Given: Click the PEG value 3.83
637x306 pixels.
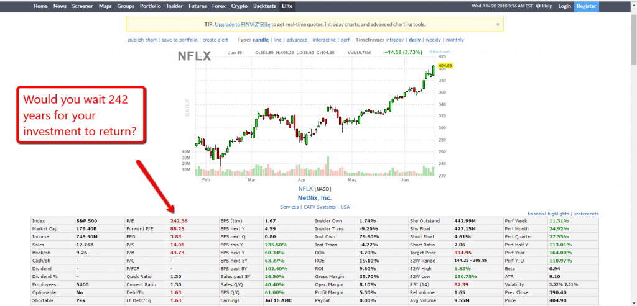Looking at the screenshot, I should [x=177, y=237].
